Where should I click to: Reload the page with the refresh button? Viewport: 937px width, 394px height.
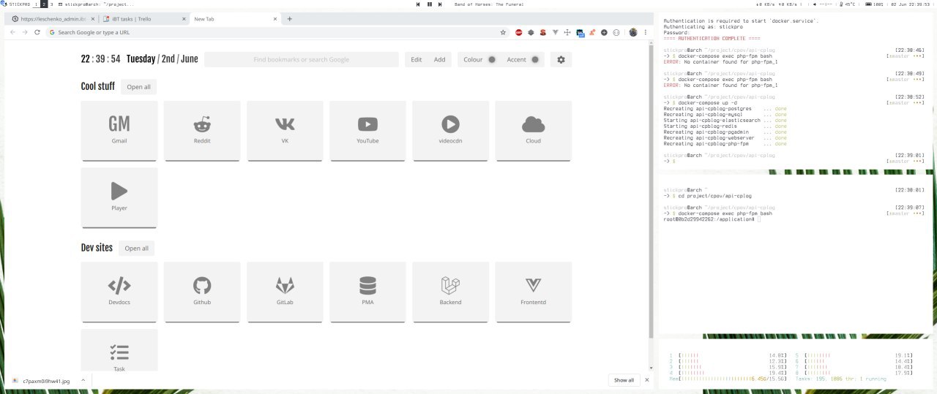click(x=37, y=32)
